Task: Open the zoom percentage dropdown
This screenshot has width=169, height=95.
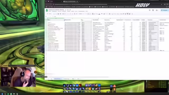Action: 64,14
